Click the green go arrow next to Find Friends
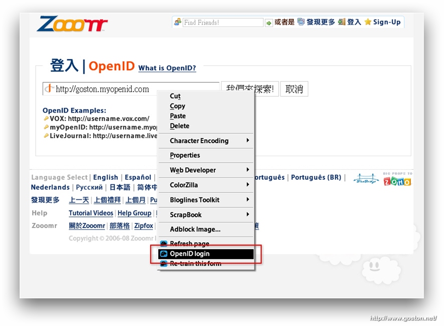 point(268,23)
